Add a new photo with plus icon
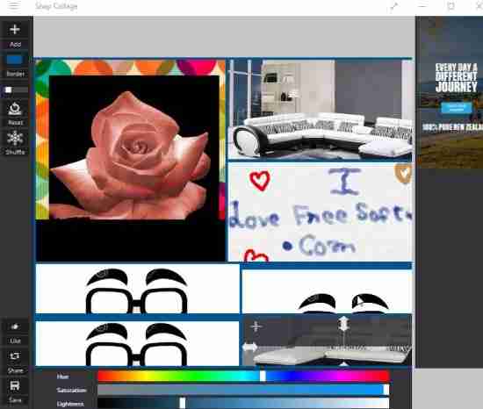Viewport: 483px width, 409px height. tap(15, 30)
